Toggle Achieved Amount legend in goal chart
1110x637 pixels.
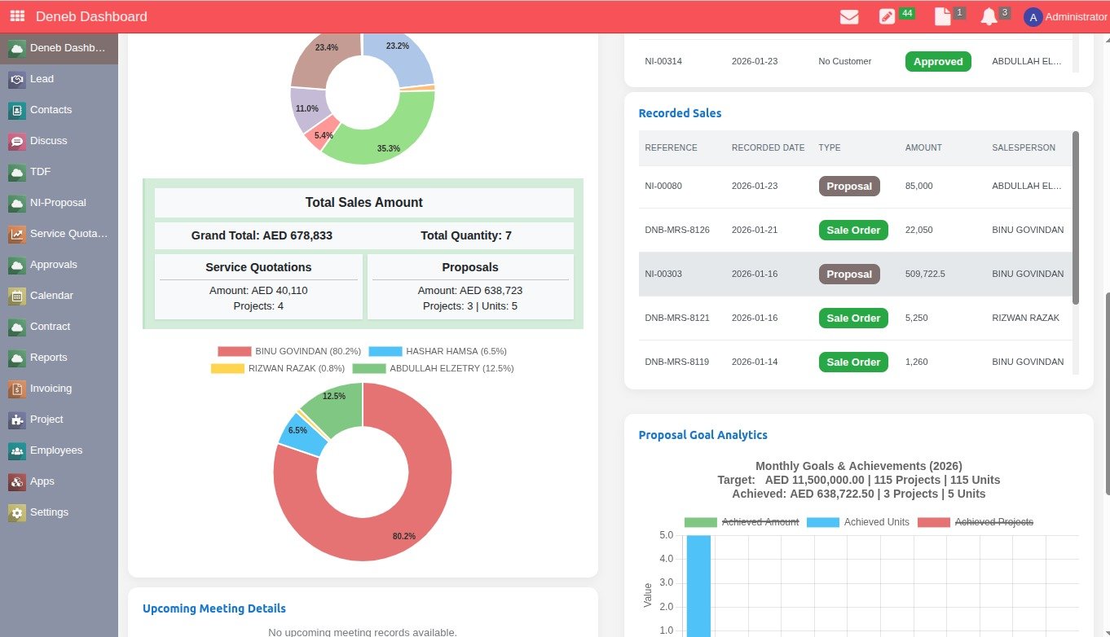coord(742,522)
